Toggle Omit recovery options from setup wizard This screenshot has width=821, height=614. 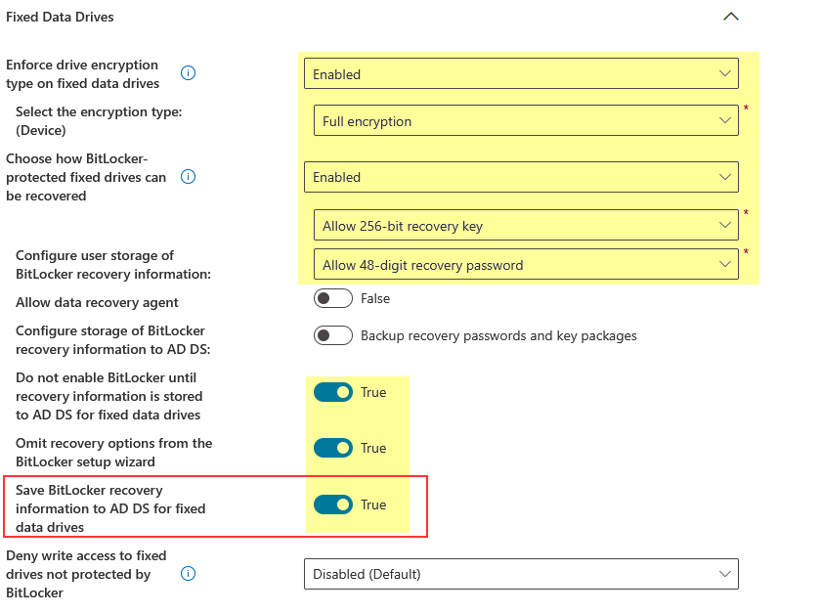tap(333, 448)
